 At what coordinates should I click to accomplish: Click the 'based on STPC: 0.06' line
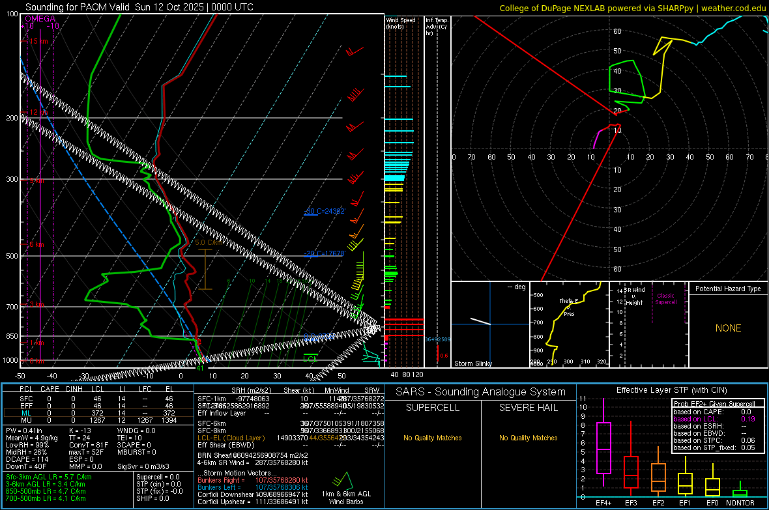click(714, 440)
